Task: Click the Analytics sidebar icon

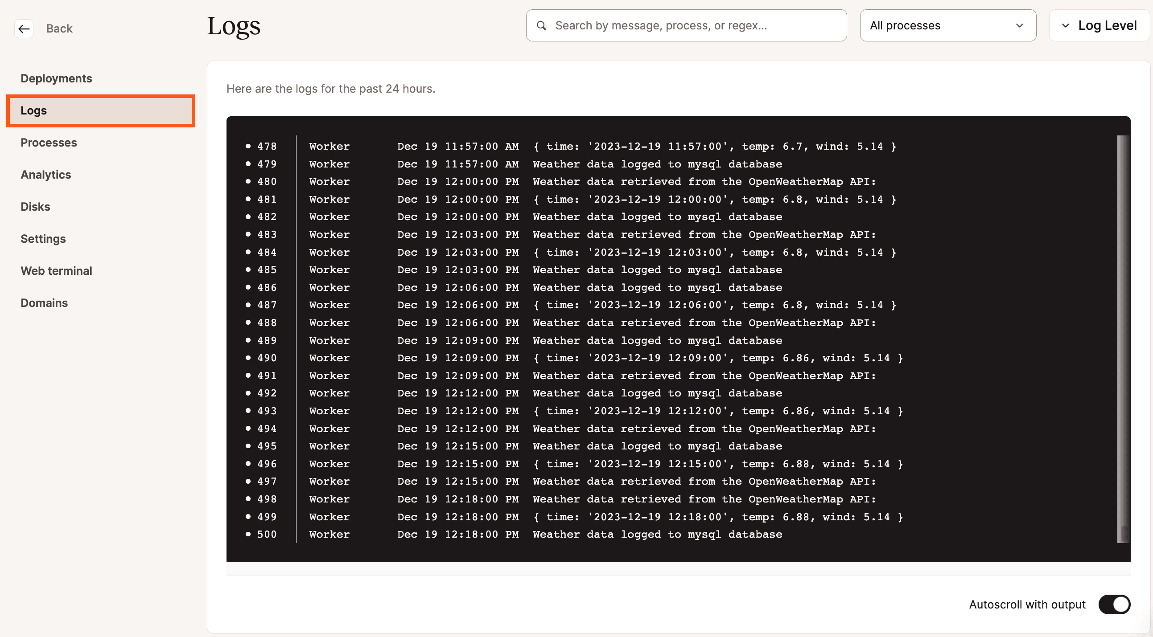Action: click(45, 174)
